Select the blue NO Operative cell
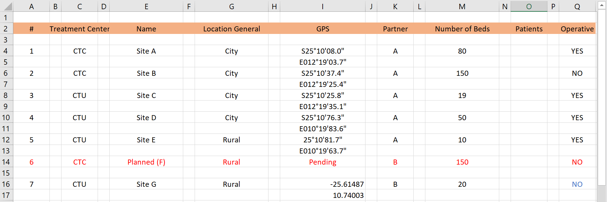Viewport: 607px width, 202px height. tap(577, 184)
